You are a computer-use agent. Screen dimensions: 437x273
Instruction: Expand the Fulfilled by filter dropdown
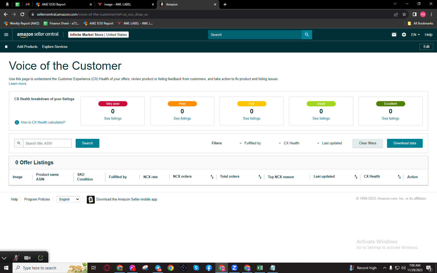point(250,143)
